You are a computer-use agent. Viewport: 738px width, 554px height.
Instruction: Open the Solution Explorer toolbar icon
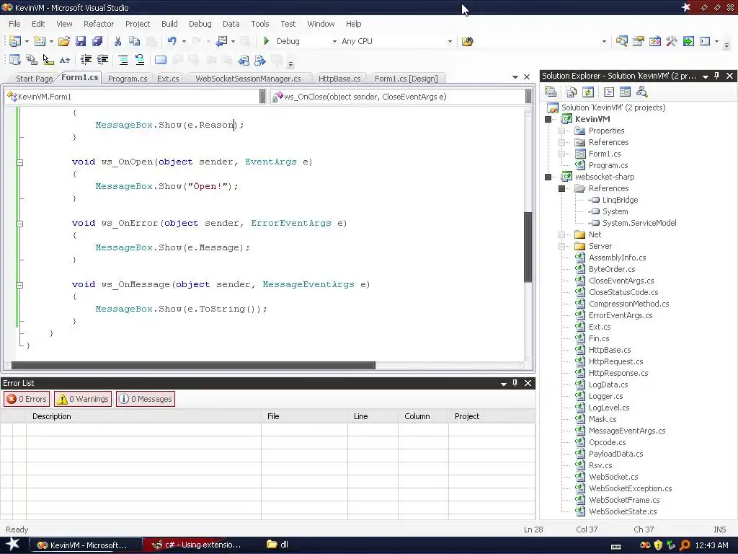pos(622,41)
